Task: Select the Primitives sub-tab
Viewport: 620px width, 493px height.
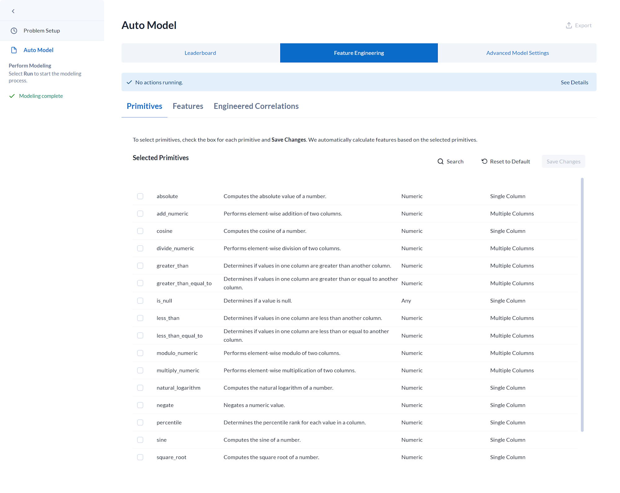Action: point(144,106)
